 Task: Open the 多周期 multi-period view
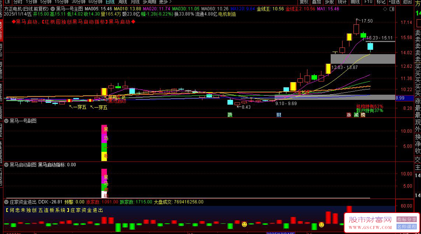[150, 2]
